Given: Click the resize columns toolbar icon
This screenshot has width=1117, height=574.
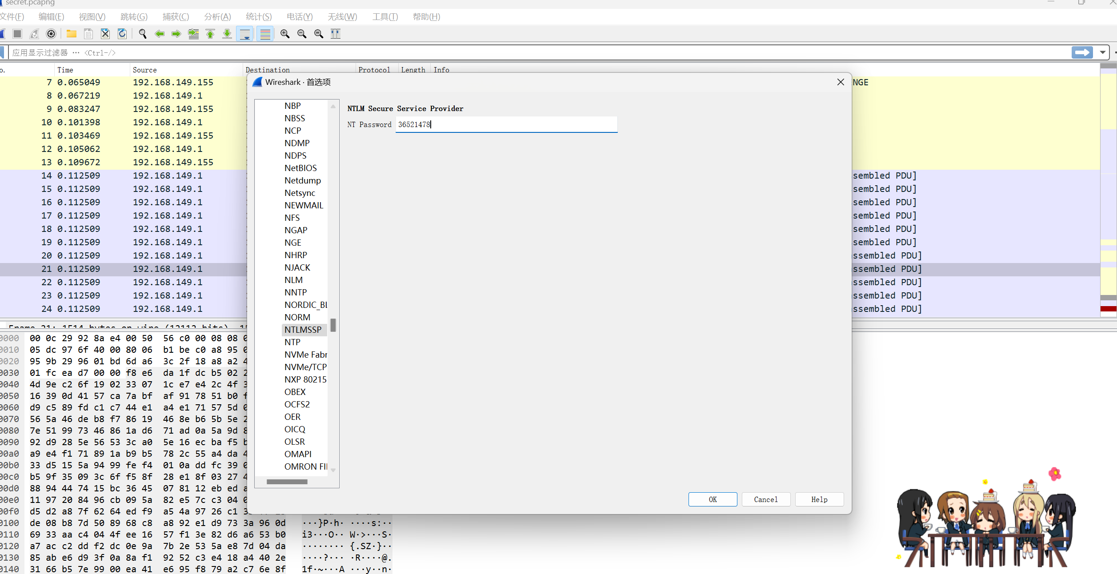Looking at the screenshot, I should (x=336, y=34).
